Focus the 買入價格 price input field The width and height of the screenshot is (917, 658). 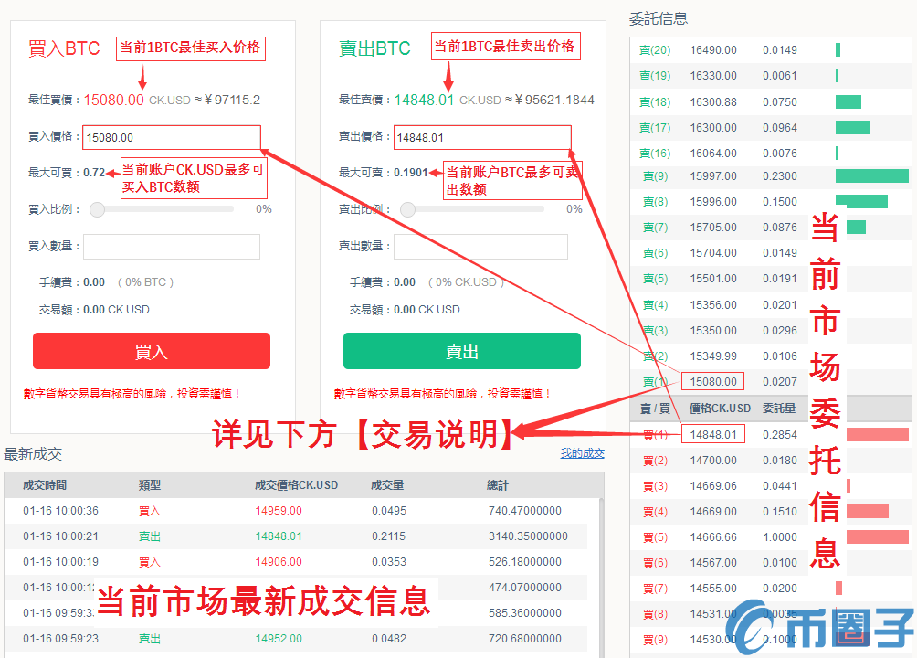pos(172,138)
